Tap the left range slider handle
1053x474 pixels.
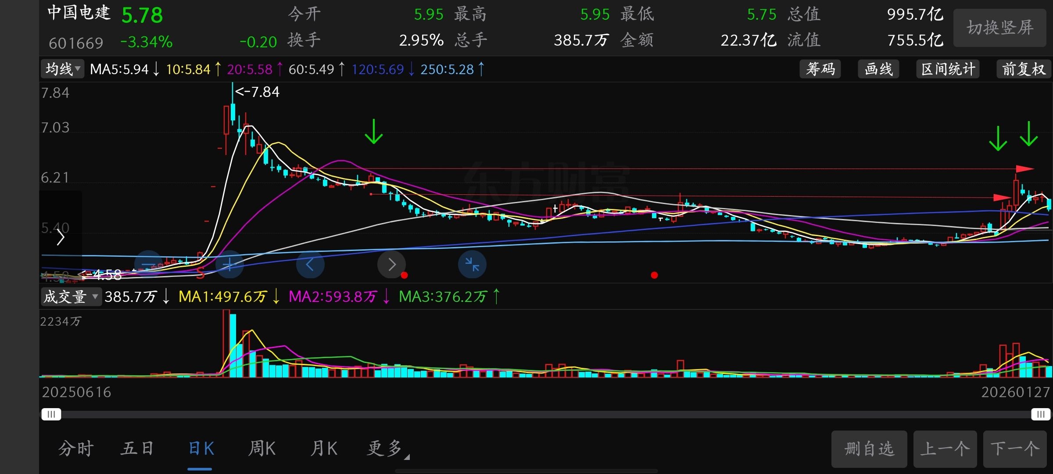(51, 414)
